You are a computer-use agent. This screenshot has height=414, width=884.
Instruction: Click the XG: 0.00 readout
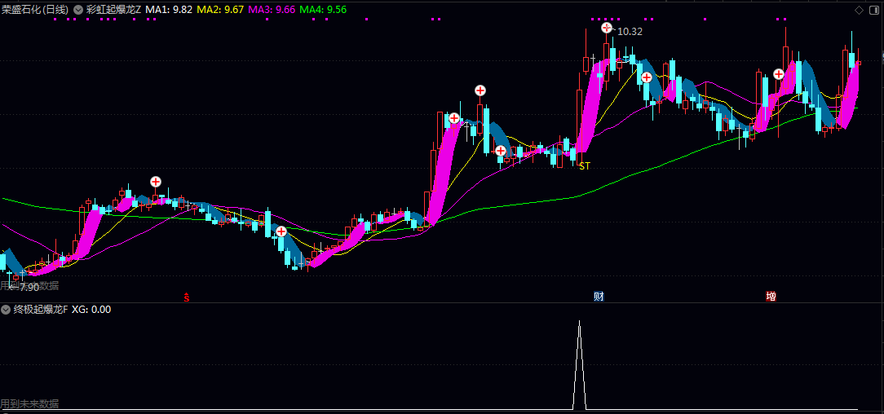[x=91, y=309]
